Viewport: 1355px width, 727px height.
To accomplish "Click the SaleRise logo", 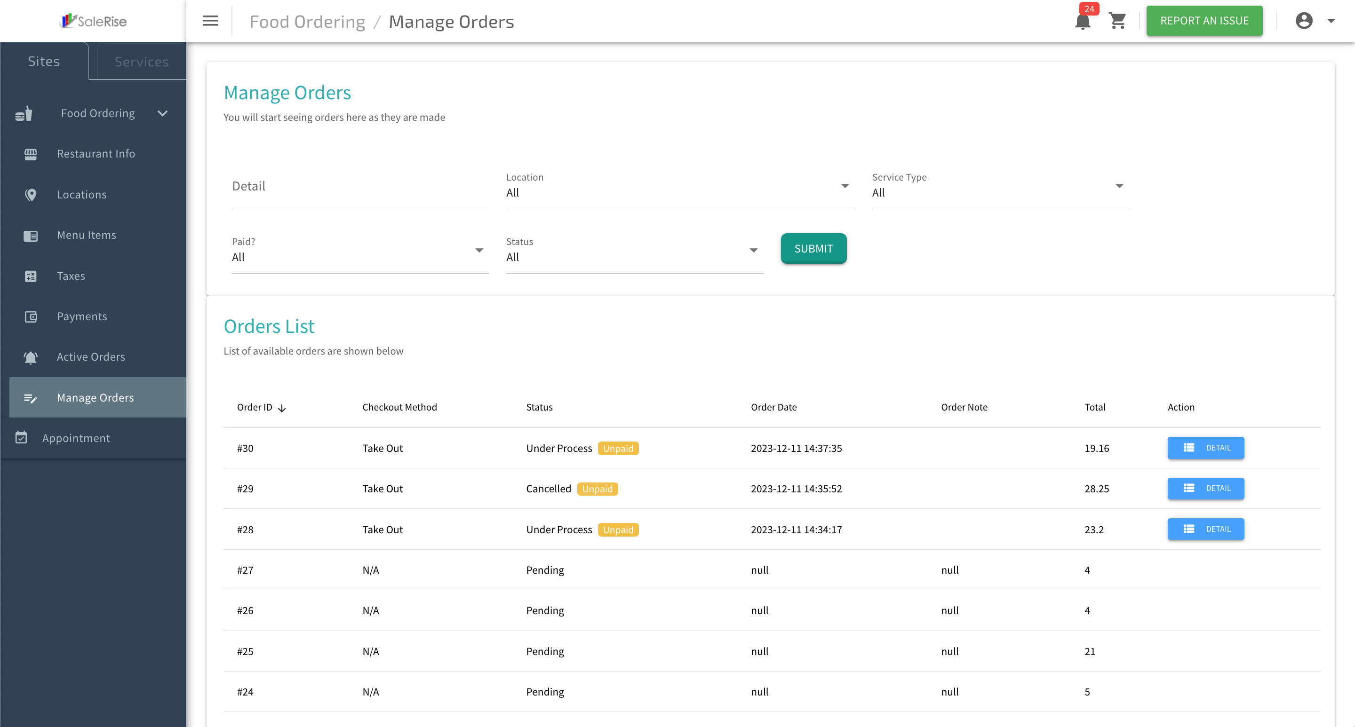I will point(94,21).
